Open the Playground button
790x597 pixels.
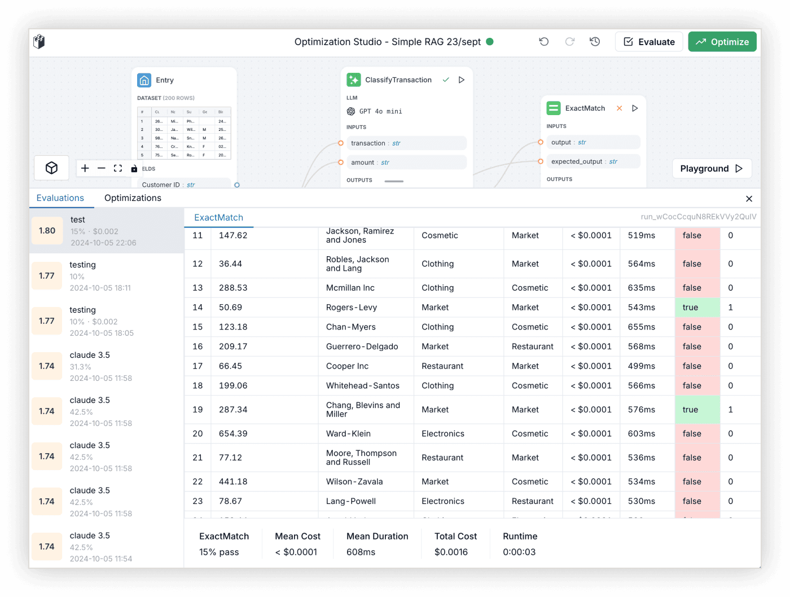[x=712, y=169]
